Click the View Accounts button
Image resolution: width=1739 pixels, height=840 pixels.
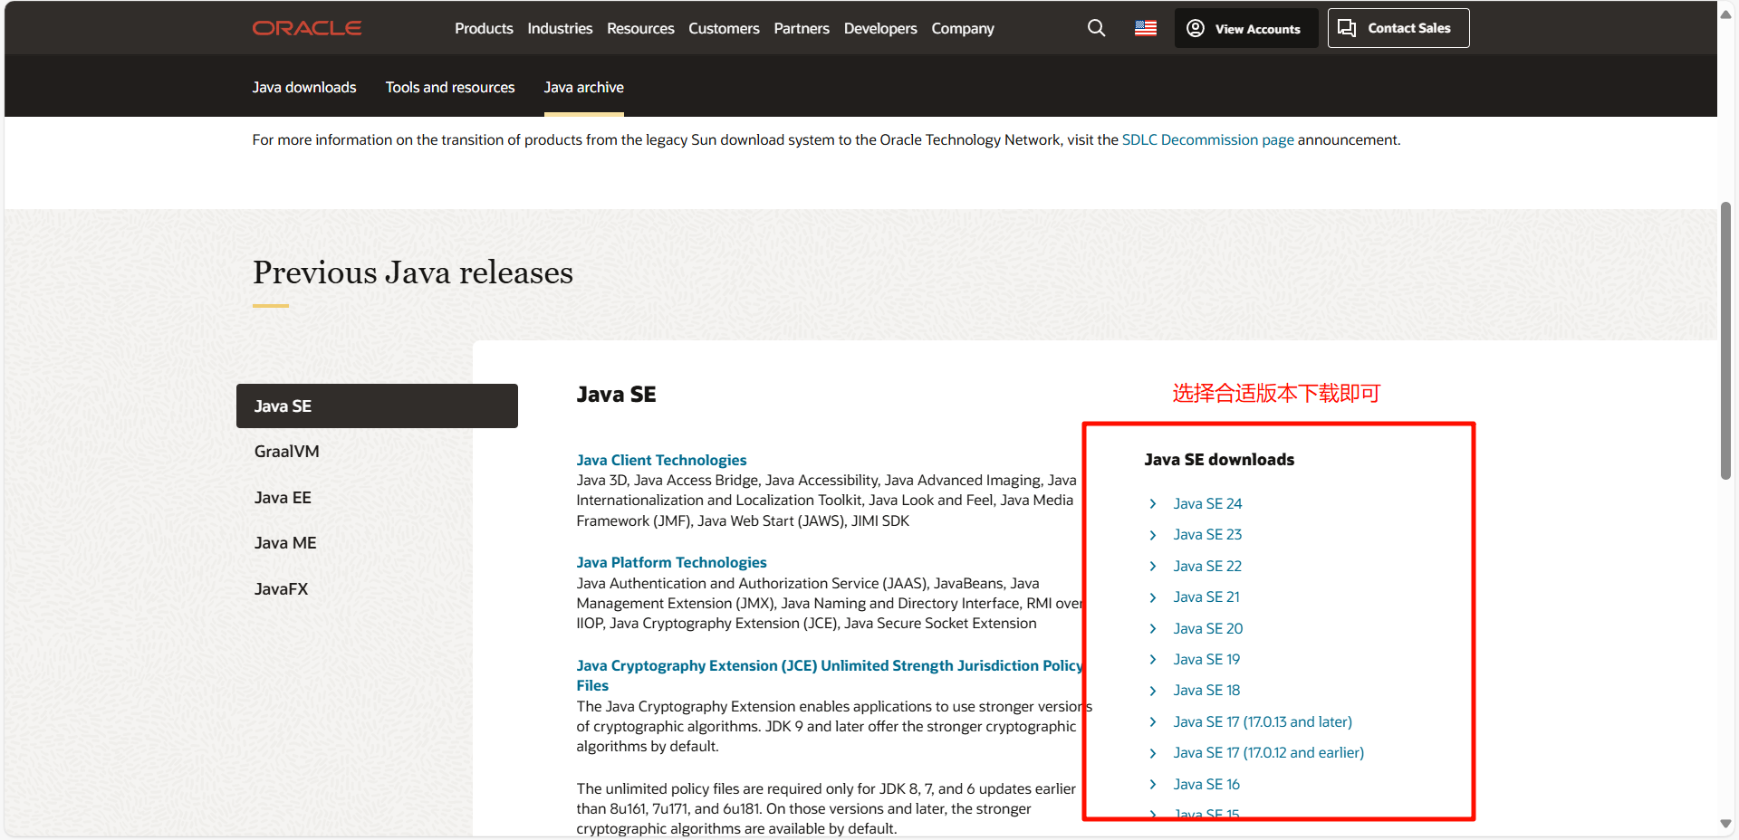(1246, 28)
